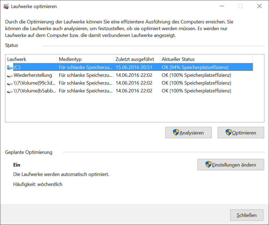The width and height of the screenshot is (269, 225).
Task: Click the Analysieren button
Action: click(x=188, y=133)
